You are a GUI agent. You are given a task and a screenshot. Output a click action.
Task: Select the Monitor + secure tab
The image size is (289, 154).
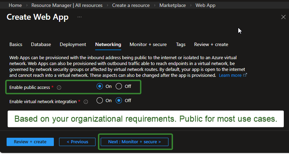tap(148, 45)
